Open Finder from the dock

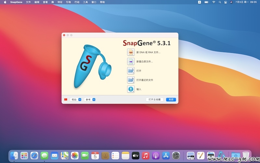[x=14, y=156]
